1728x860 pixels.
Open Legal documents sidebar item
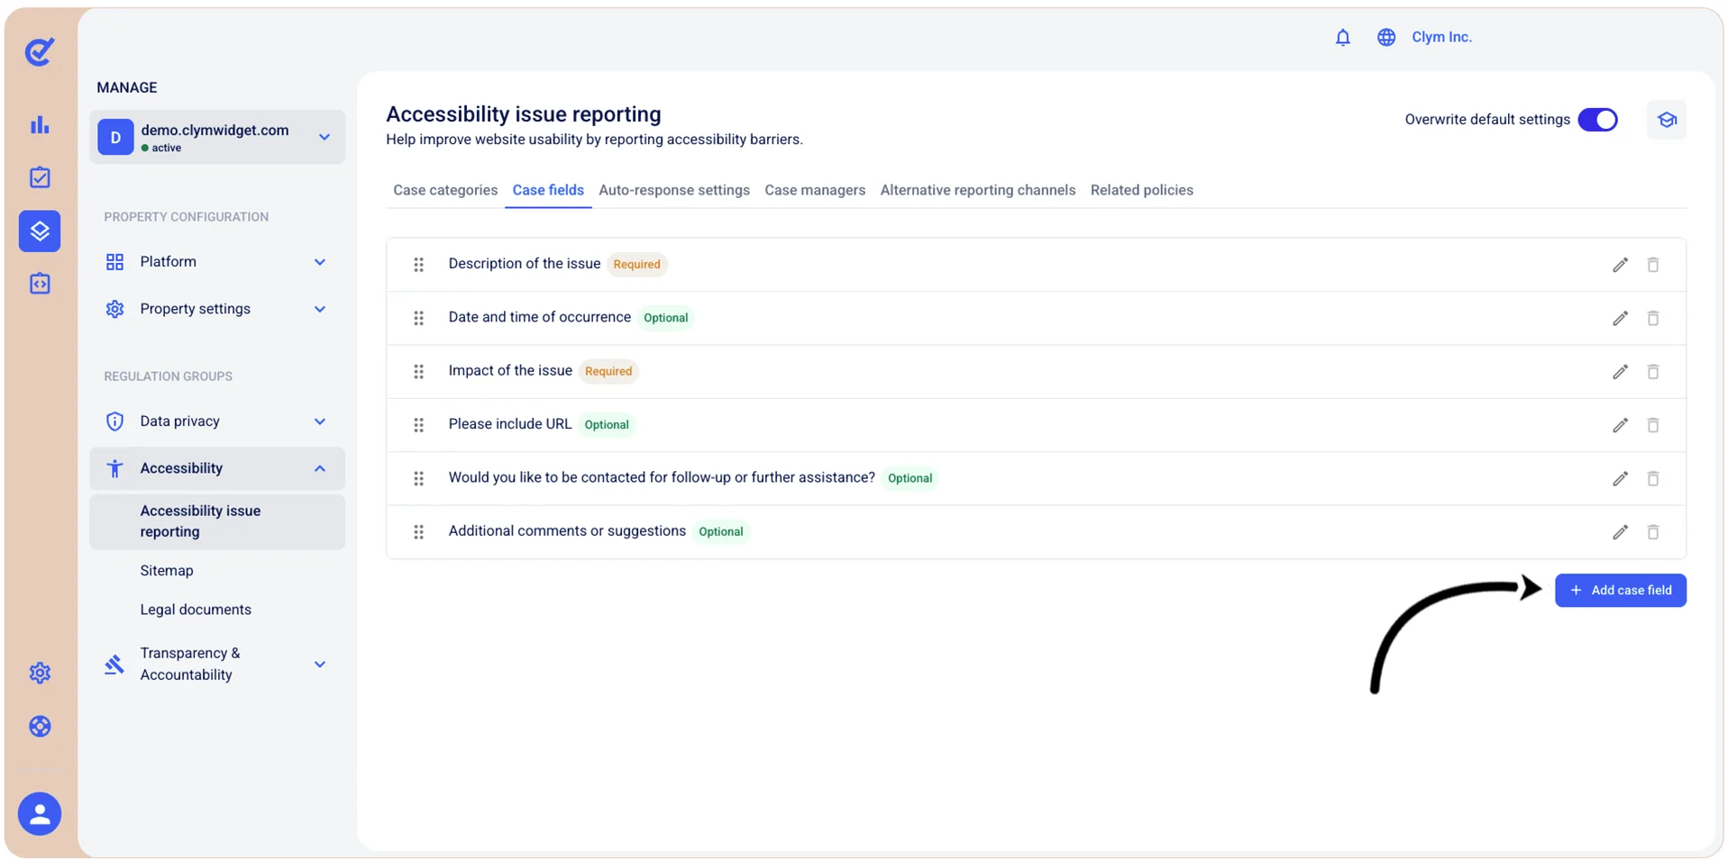point(196,610)
